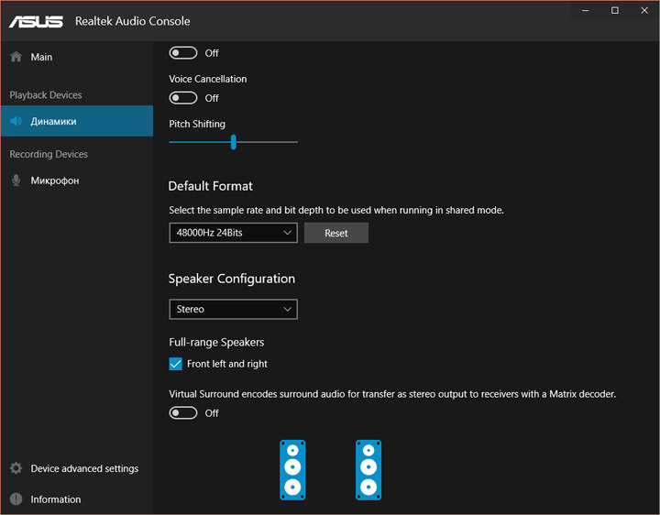Click the ASUS logo in title bar
This screenshot has width=660, height=515.
(38, 21)
